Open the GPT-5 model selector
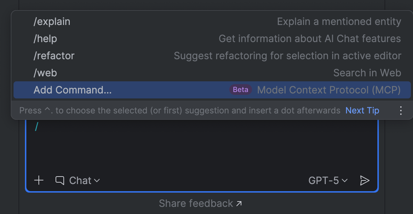 [328, 180]
